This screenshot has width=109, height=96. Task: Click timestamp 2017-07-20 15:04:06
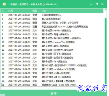click(x=19, y=61)
